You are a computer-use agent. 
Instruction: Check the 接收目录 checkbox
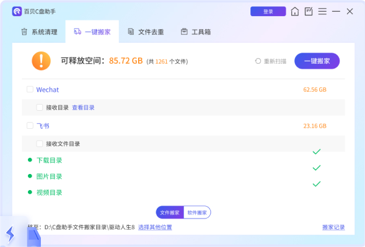click(x=40, y=107)
